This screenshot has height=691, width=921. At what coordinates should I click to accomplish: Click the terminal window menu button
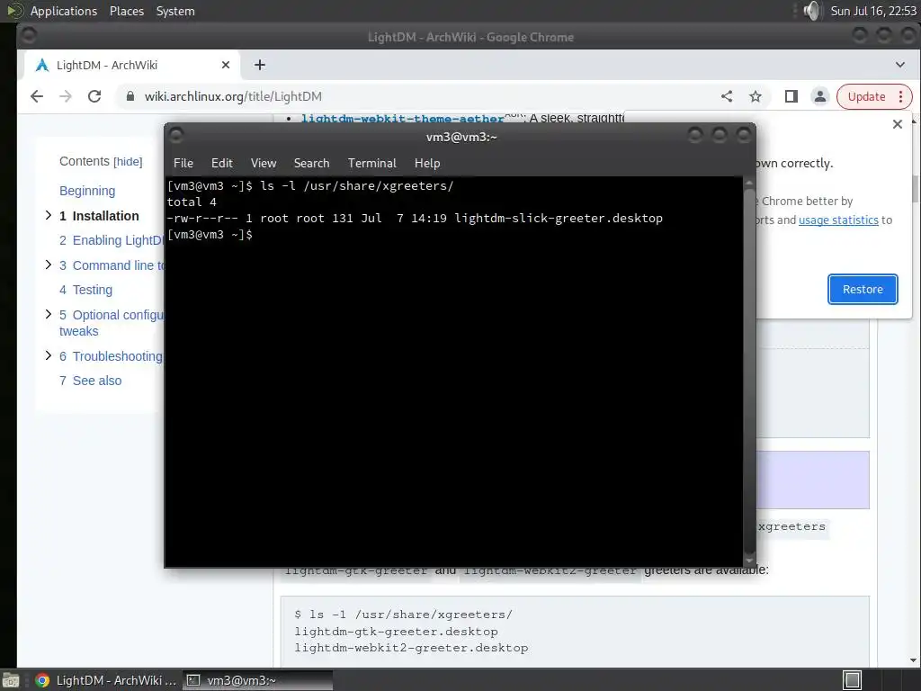click(176, 136)
